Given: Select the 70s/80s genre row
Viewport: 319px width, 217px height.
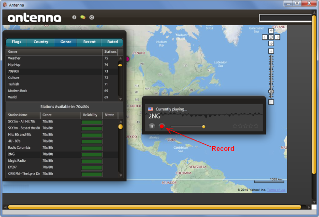Looking at the screenshot, I should [x=62, y=71].
